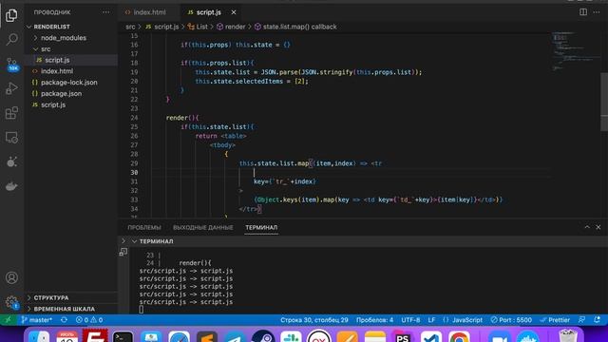Screen dimensions: 608x342
Task: Click the render breadcrumb segment
Action: [235, 27]
